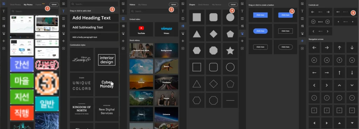Click the highlighted blue Photos icon in the sidebar
This screenshot has width=359, height=129.
coord(4,3)
